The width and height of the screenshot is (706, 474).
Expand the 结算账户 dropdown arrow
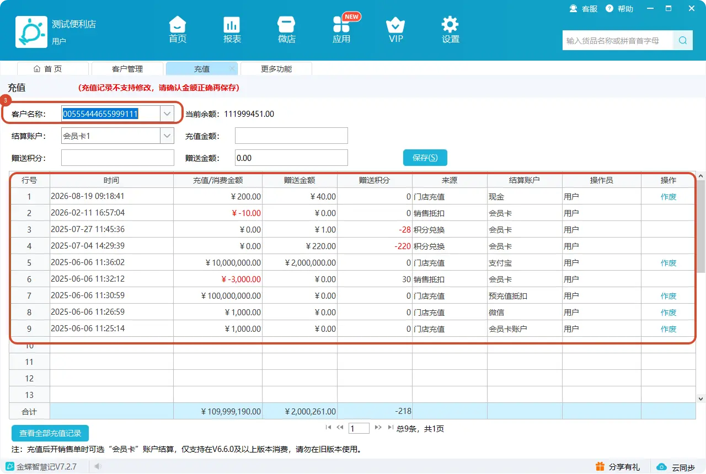click(167, 136)
